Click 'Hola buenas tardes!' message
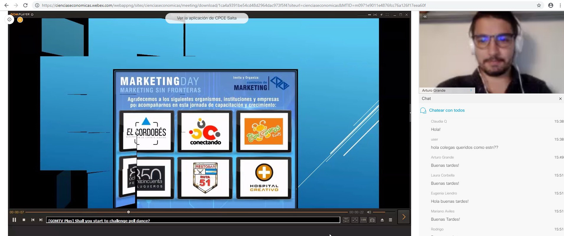The image size is (564, 236). coord(450,201)
